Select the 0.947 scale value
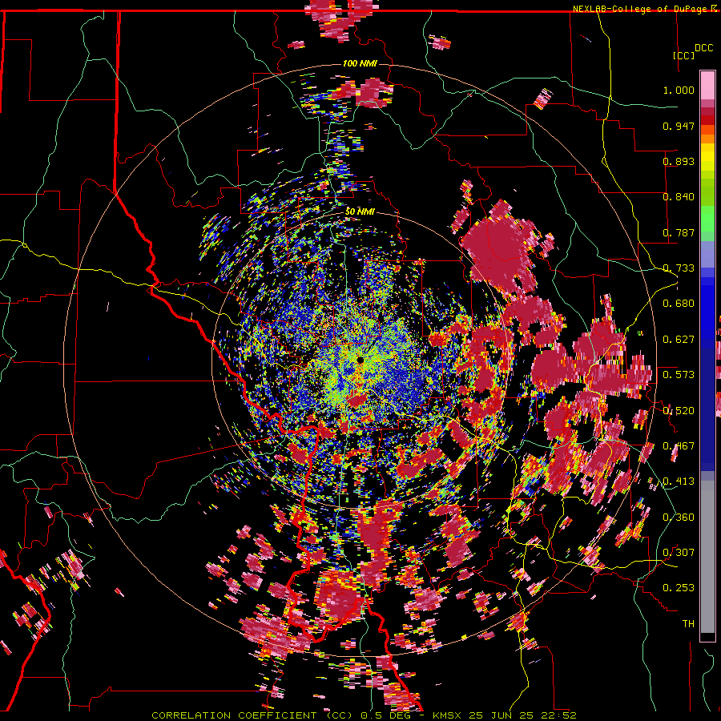The width and height of the screenshot is (721, 721). tap(679, 126)
